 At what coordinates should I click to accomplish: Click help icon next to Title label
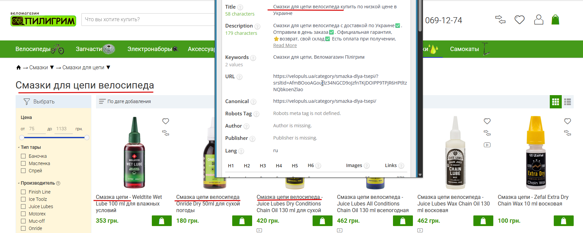(x=240, y=7)
